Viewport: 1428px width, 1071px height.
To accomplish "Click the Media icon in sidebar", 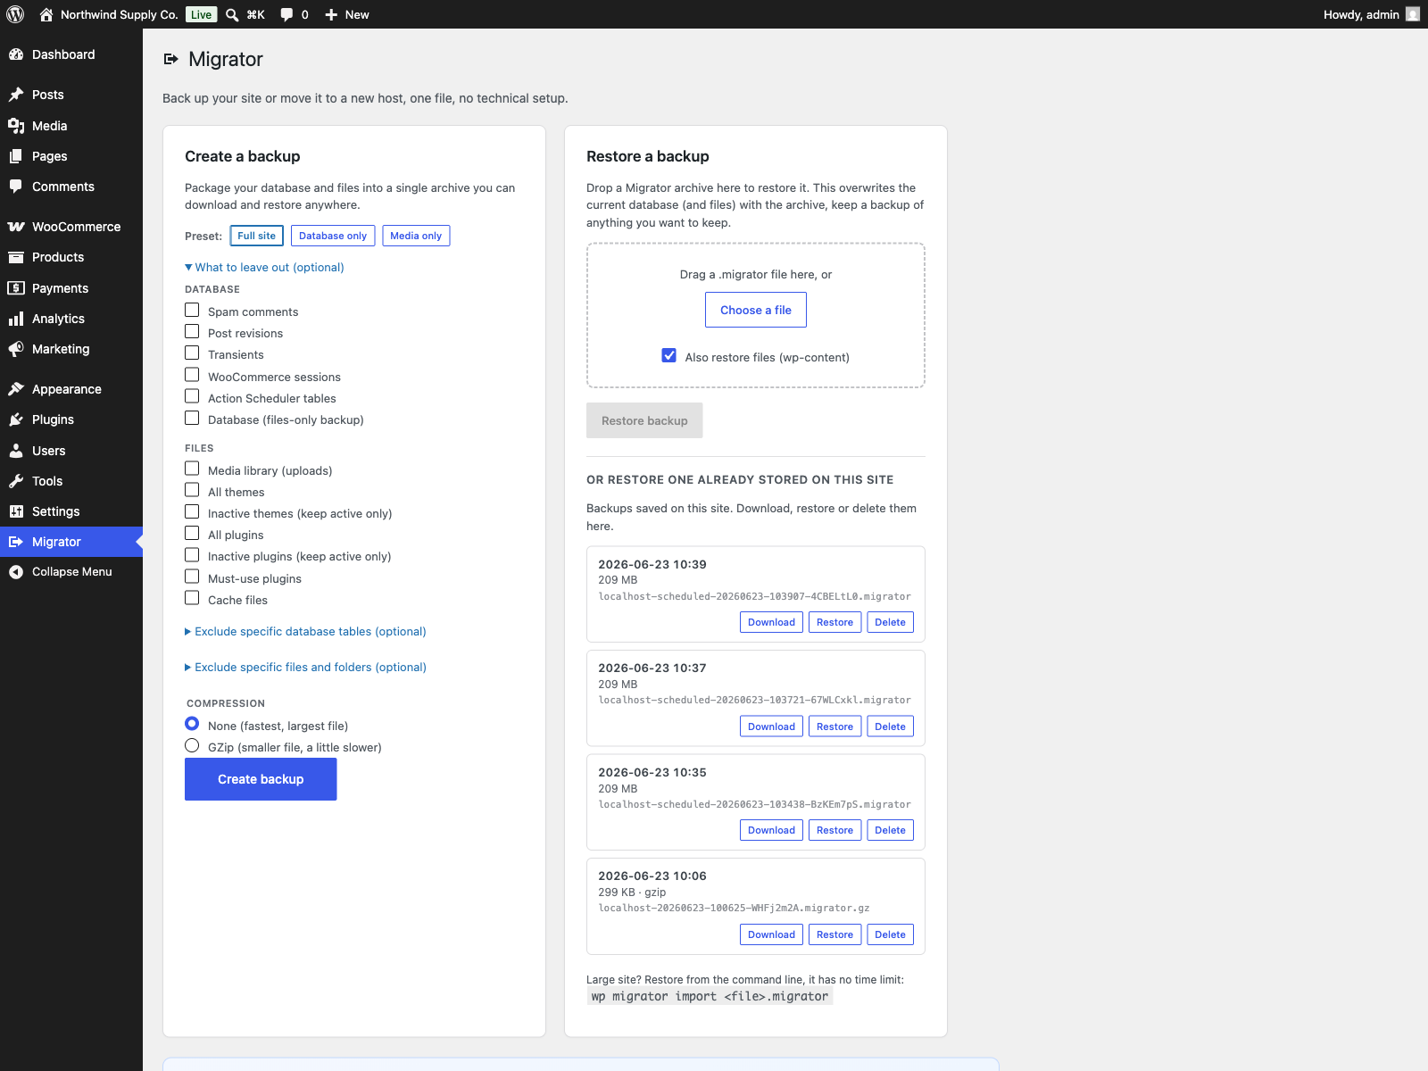I will [x=16, y=126].
